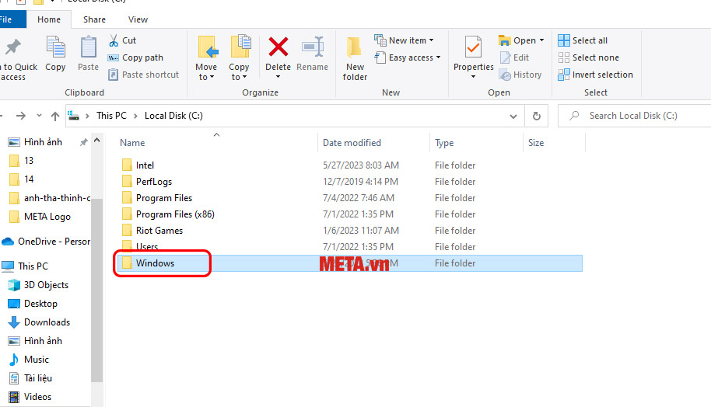Click the Refresh button beside address bar
Image resolution: width=711 pixels, height=407 pixels.
pyautogui.click(x=536, y=116)
